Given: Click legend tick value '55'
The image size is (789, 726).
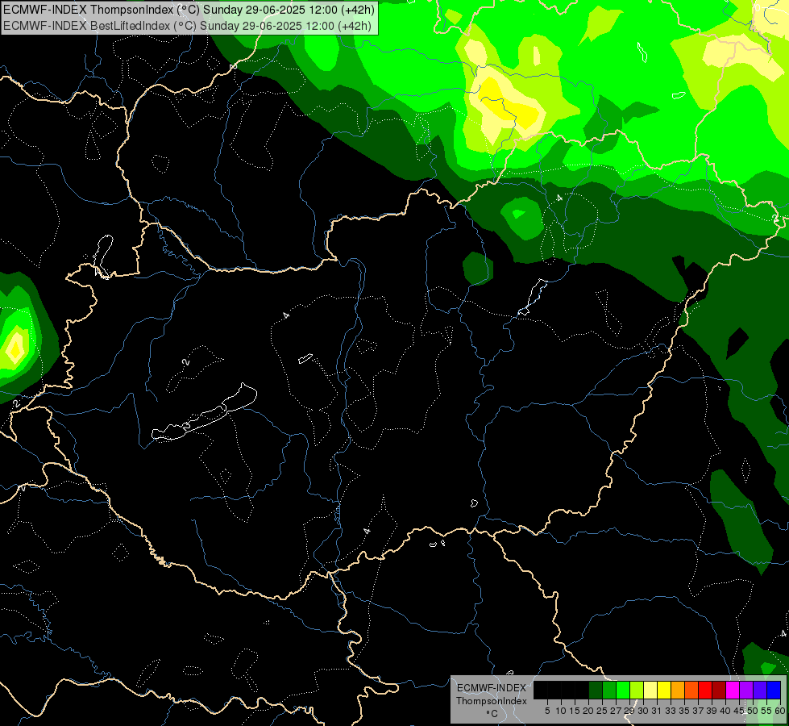Looking at the screenshot, I should pyautogui.click(x=766, y=711).
